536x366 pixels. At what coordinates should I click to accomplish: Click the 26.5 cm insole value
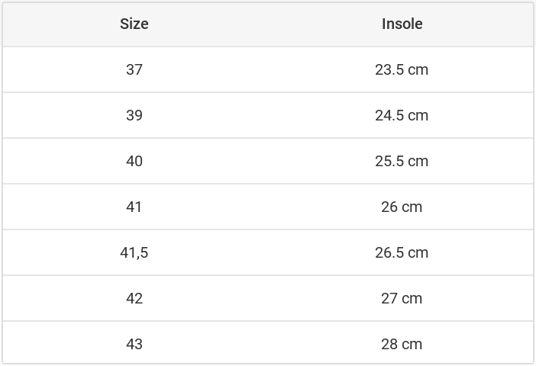tap(402, 252)
